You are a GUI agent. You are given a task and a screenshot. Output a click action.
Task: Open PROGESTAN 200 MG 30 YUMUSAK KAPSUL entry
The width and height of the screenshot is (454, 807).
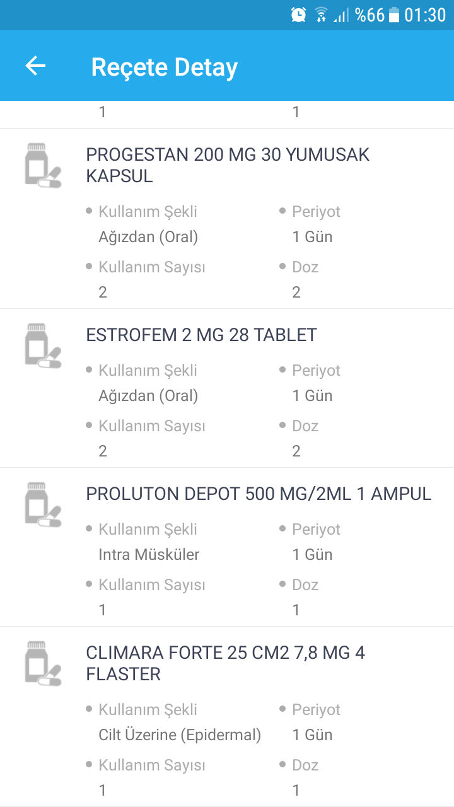click(228, 165)
